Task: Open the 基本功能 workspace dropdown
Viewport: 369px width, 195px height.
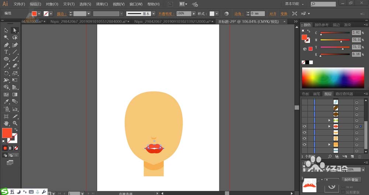Action: (294, 4)
